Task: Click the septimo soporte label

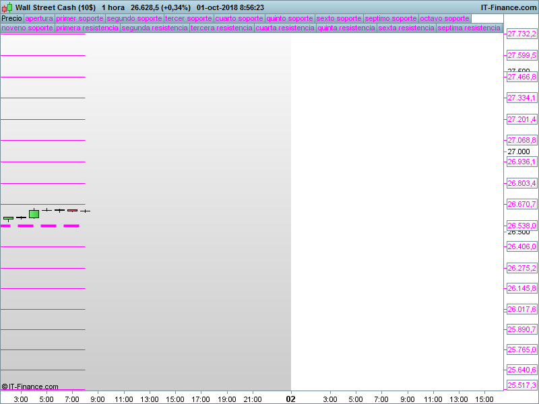Action: [x=391, y=18]
